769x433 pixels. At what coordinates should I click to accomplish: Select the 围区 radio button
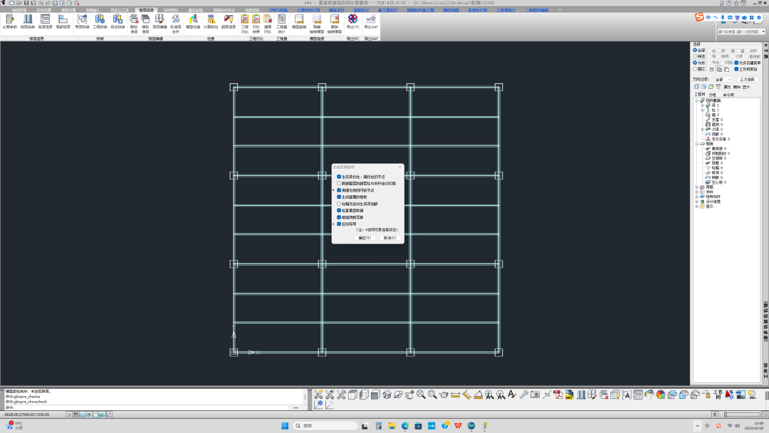[x=695, y=69]
